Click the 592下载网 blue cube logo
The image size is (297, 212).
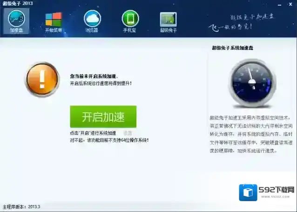pyautogui.click(x=248, y=192)
